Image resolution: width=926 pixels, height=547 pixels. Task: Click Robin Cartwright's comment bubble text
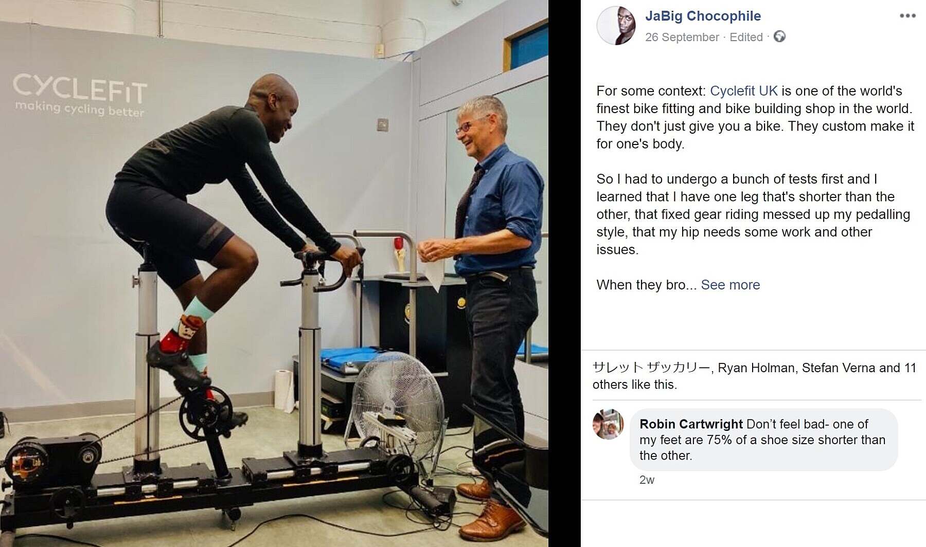point(763,440)
